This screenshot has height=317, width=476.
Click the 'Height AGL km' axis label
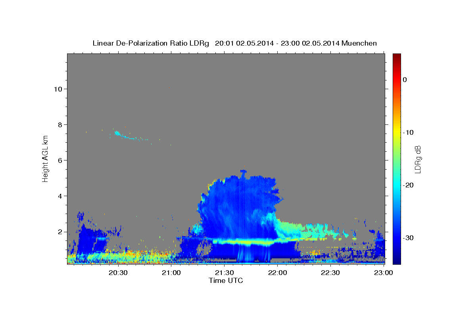pos(45,158)
